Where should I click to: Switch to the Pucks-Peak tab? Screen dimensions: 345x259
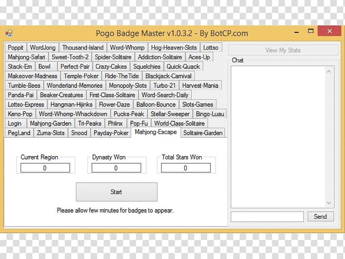pyautogui.click(x=129, y=114)
